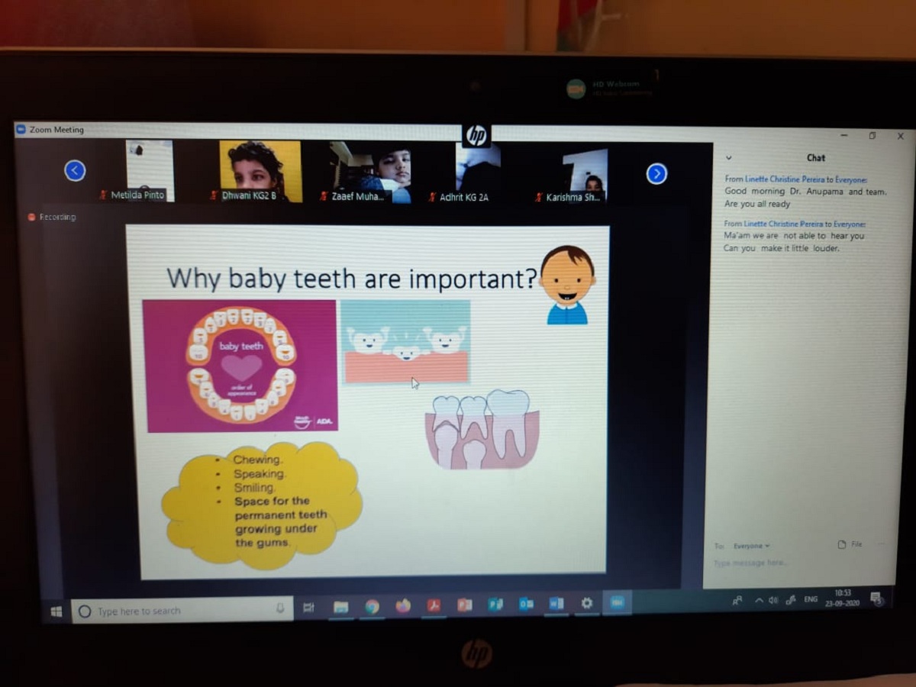Open Adobe Acrobat Reader from taskbar

click(434, 606)
